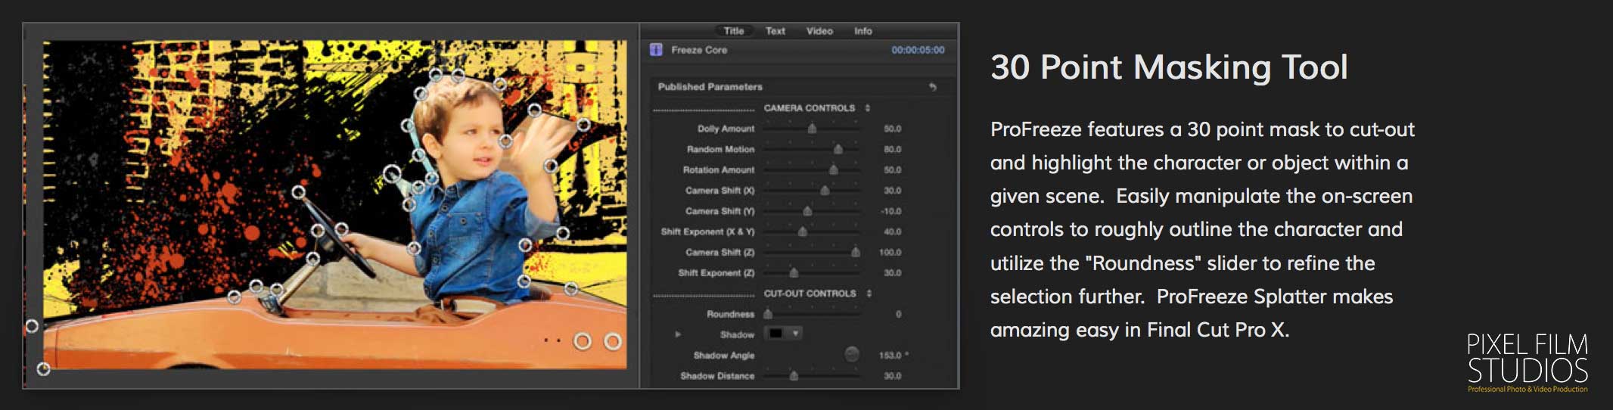This screenshot has height=410, width=1613.
Task: Open the Shadow color swatch dropdown arrow
Action: (795, 334)
